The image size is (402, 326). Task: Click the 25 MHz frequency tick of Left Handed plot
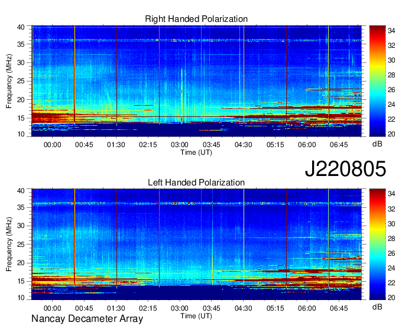21,244
